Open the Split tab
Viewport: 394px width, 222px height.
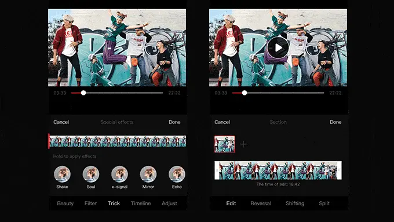[324, 203]
